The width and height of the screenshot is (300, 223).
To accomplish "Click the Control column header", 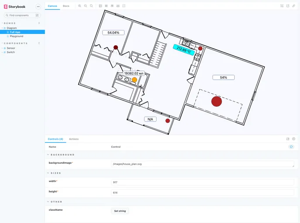I will tap(116, 147).
